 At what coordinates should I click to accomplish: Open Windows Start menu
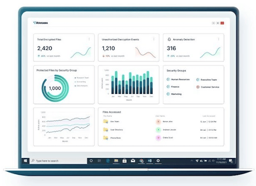(26, 161)
